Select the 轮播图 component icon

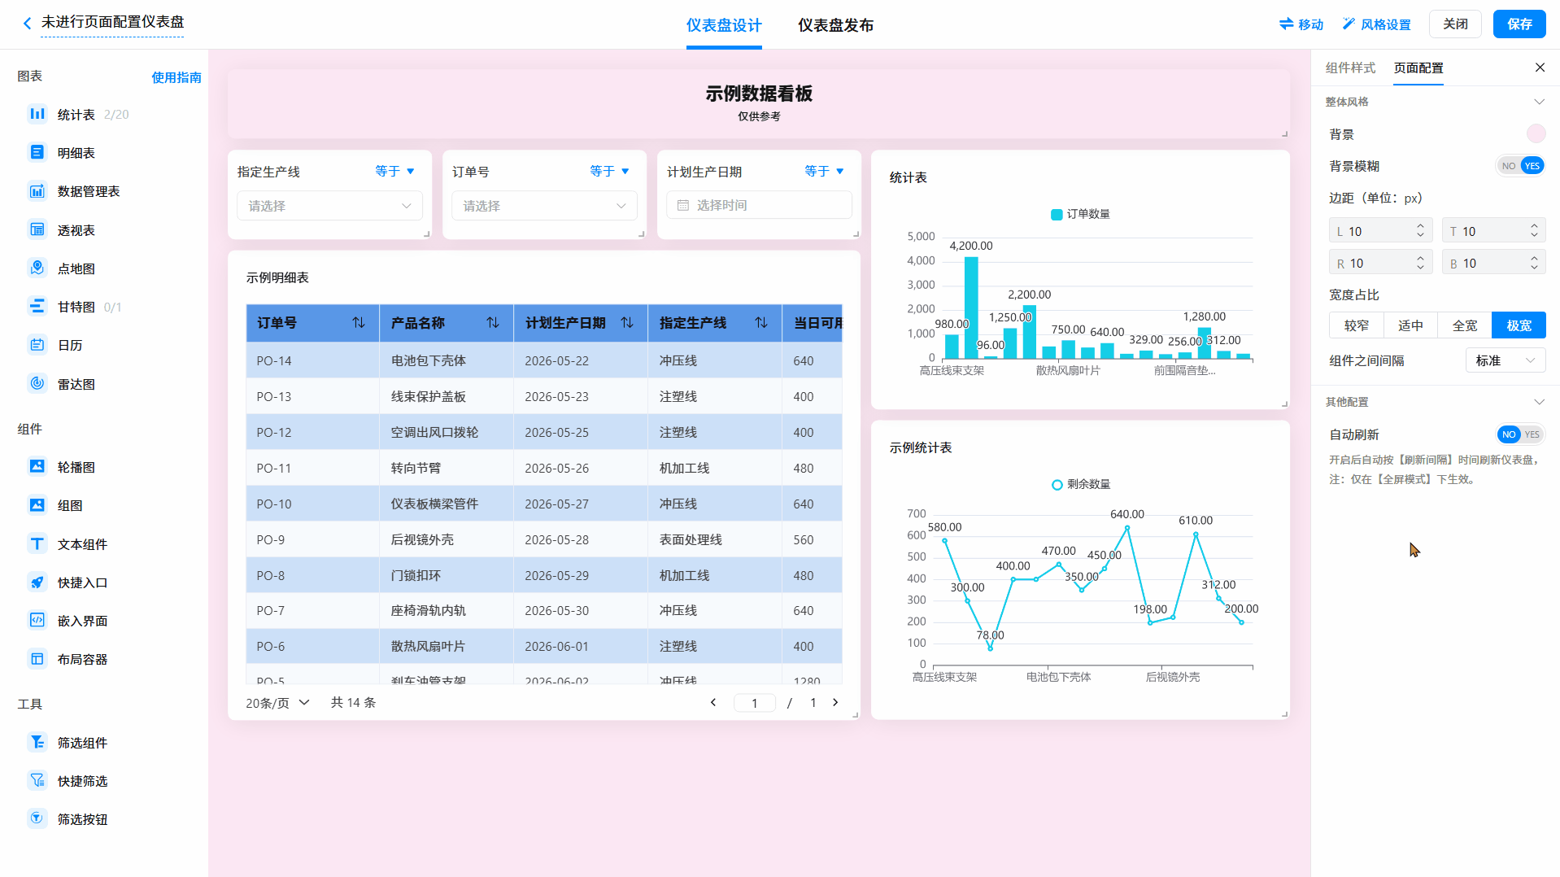pyautogui.click(x=37, y=466)
